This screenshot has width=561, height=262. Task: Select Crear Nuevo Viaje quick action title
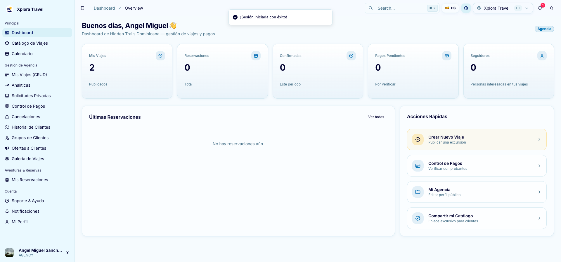[x=446, y=137]
